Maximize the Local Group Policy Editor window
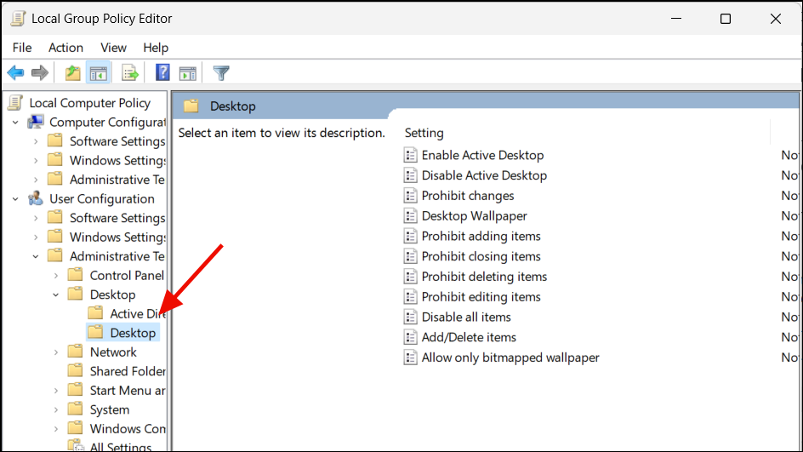 (x=725, y=19)
